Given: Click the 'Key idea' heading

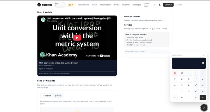Looking at the screenshot, I should click(128, 25).
